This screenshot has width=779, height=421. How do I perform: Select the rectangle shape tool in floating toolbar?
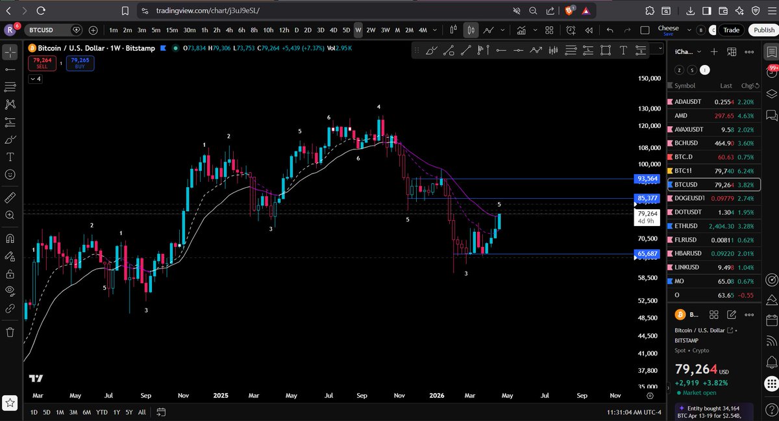click(x=606, y=50)
